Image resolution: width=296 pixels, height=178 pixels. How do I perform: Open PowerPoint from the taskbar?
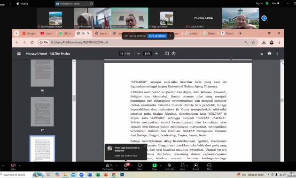[106, 175]
